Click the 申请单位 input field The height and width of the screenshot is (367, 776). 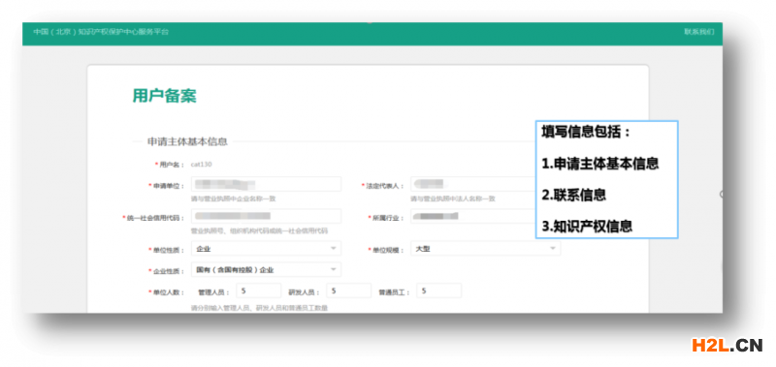pos(266,184)
